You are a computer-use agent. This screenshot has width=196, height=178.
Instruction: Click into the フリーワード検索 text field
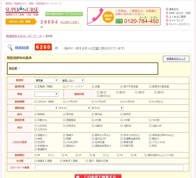click(x=109, y=168)
